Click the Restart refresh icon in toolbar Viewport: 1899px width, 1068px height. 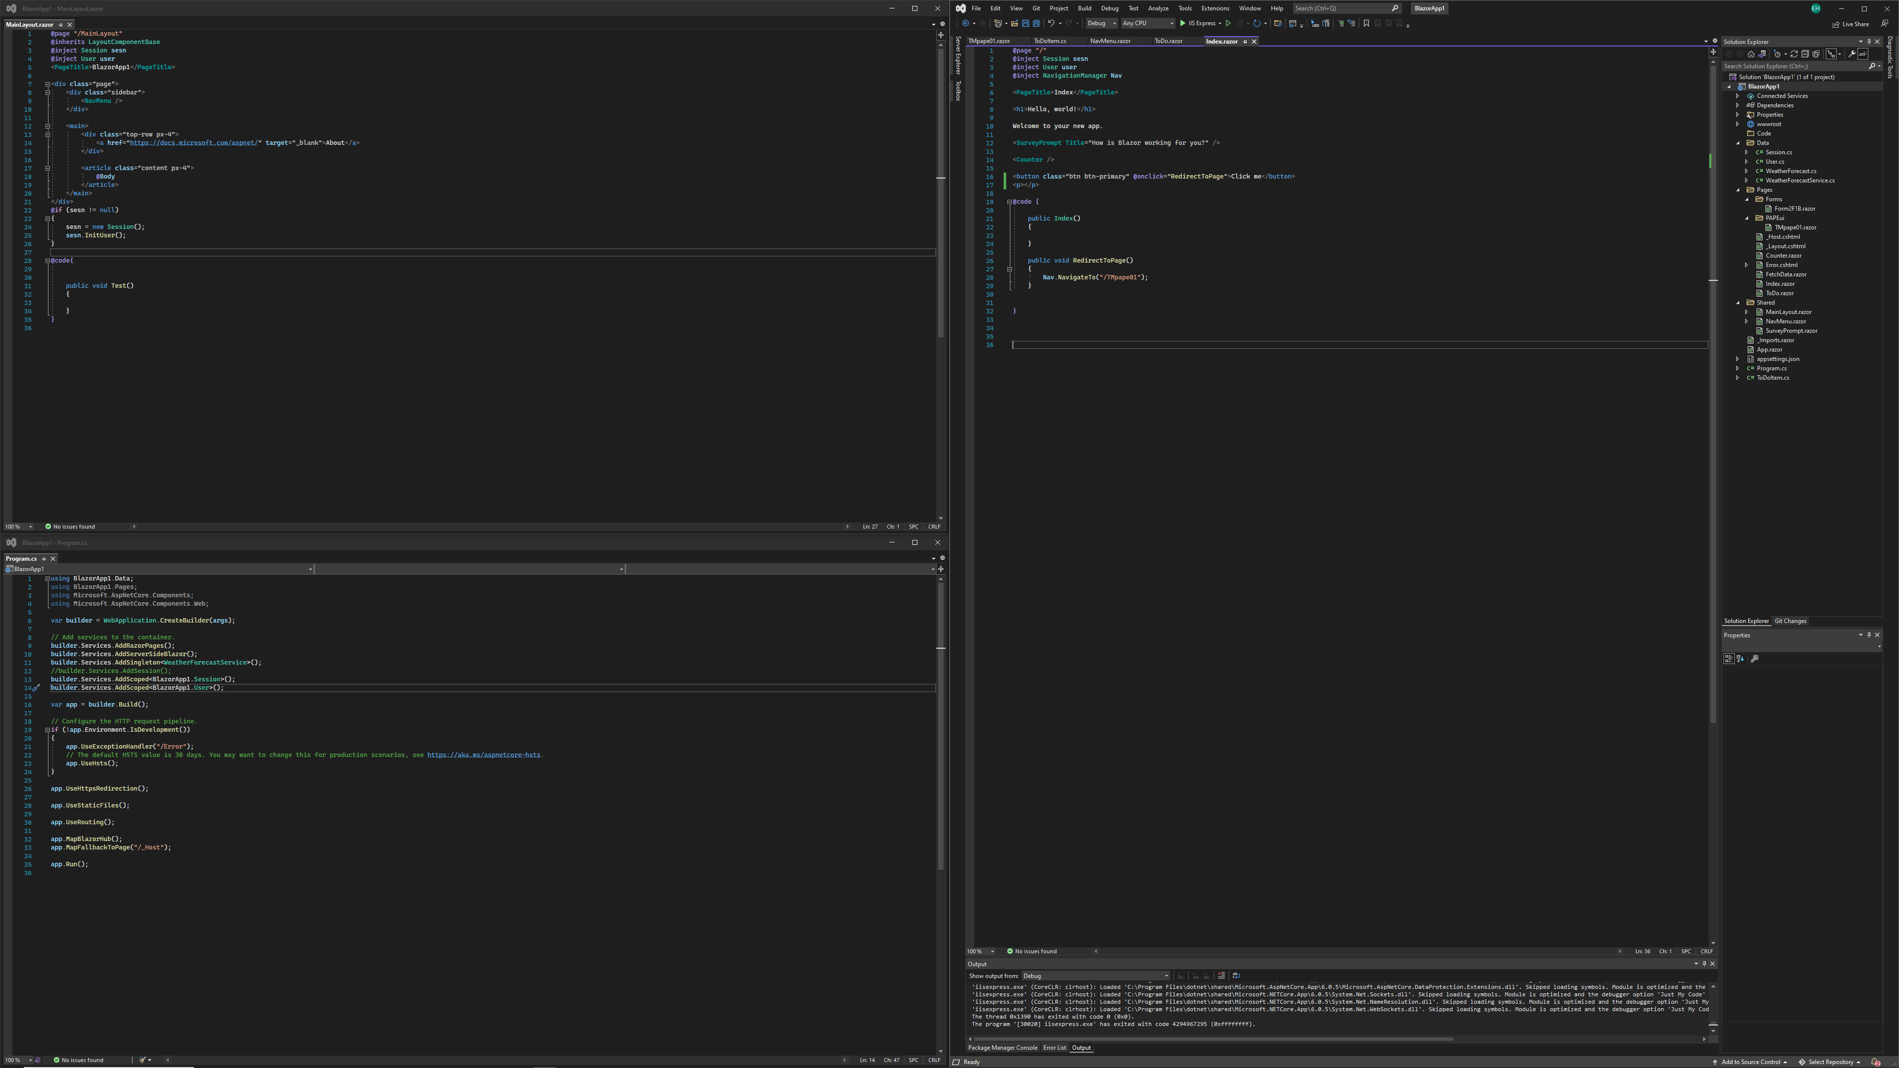pyautogui.click(x=1257, y=24)
